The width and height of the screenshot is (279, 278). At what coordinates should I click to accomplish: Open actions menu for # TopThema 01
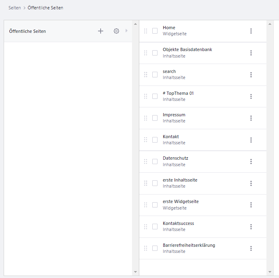point(251,96)
